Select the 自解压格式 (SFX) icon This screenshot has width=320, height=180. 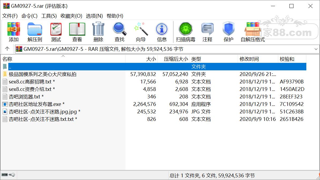[252, 32]
